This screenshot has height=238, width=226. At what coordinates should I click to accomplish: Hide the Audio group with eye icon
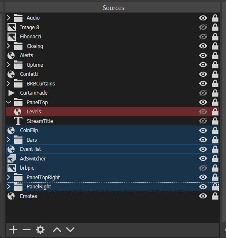click(203, 18)
